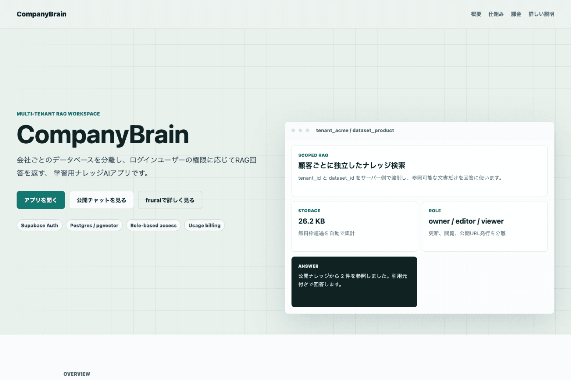Click the OVERVIEW section label
571x380 pixels.
coord(77,374)
